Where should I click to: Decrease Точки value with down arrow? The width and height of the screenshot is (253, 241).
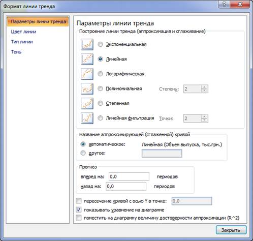click(205, 120)
